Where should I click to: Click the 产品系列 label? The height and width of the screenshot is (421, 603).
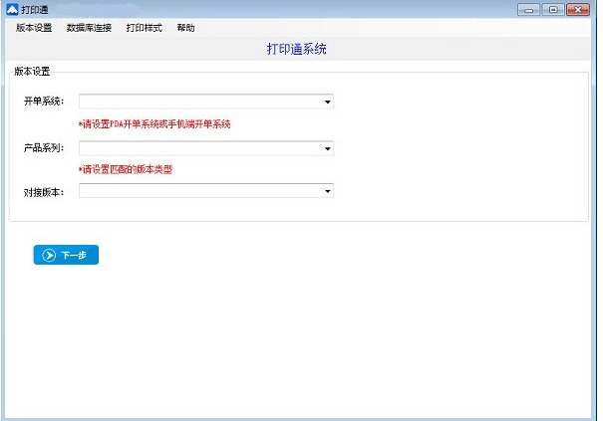tap(44, 148)
